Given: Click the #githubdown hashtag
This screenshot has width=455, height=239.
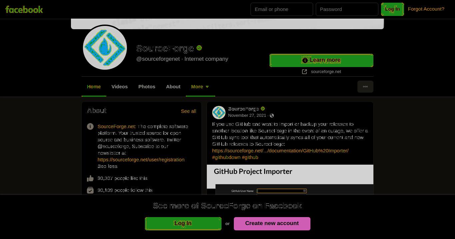Looking at the screenshot, I should pyautogui.click(x=226, y=157).
